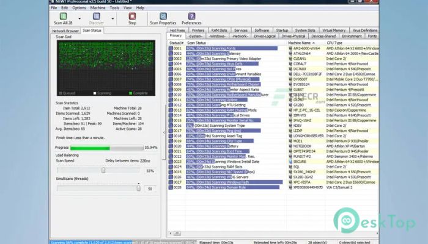Click the Scan Speed 55% value field
This screenshot has width=428, height=244.
click(x=150, y=171)
